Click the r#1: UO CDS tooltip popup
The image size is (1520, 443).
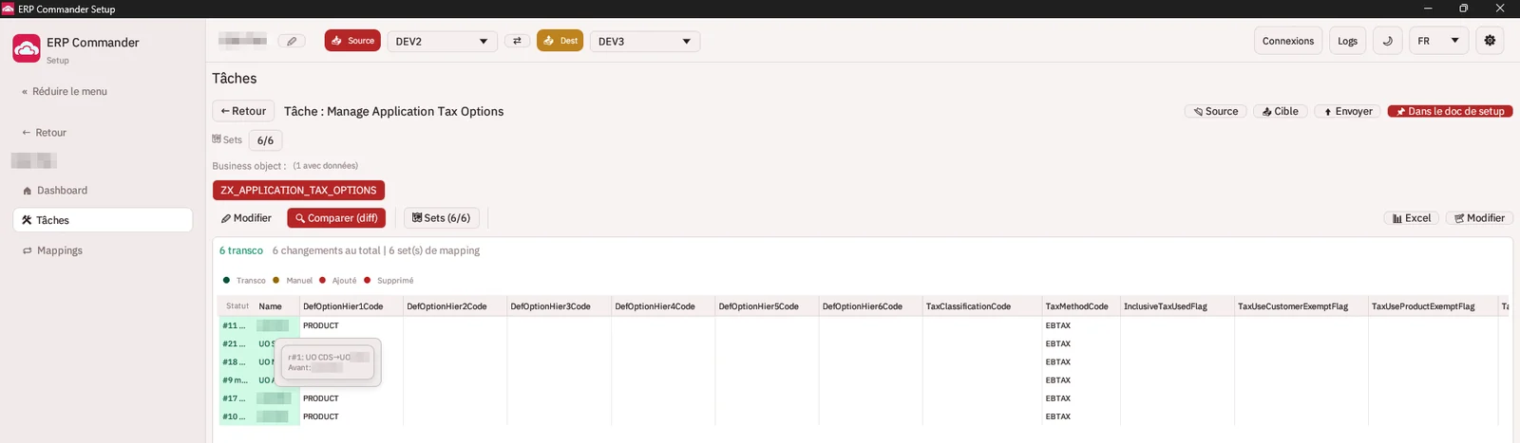pos(328,362)
